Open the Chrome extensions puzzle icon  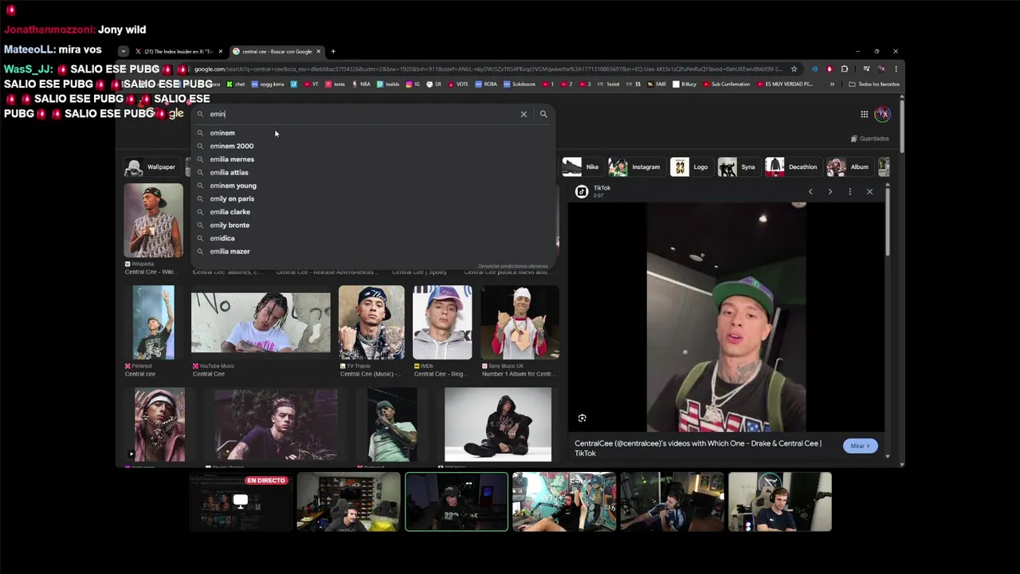(845, 69)
